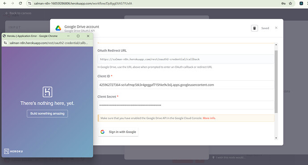The width and height of the screenshot is (308, 165).
Task: Click the Client Secret input field
Action: 186,105
